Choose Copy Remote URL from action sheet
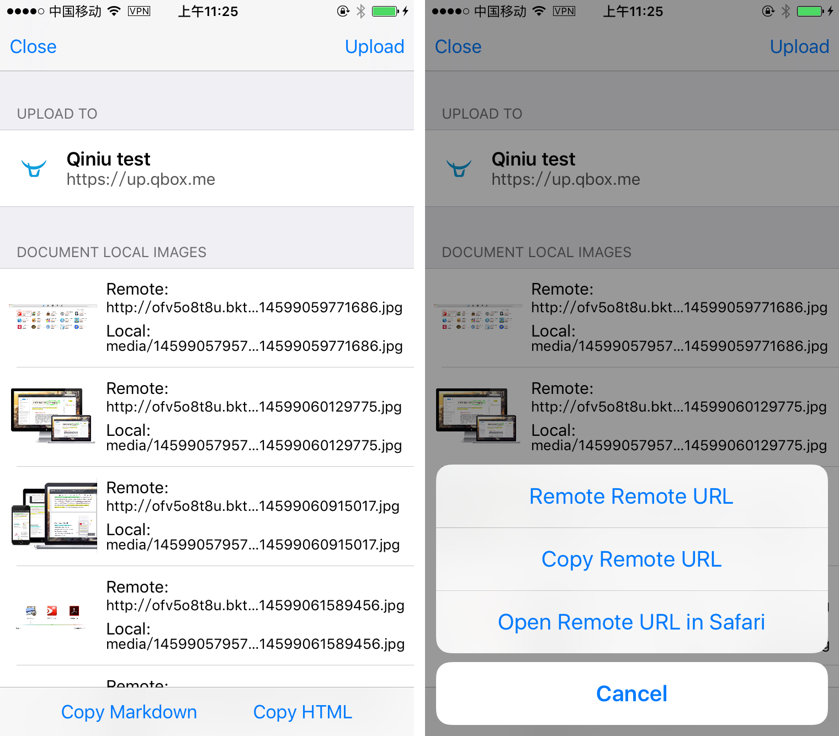 pos(631,559)
